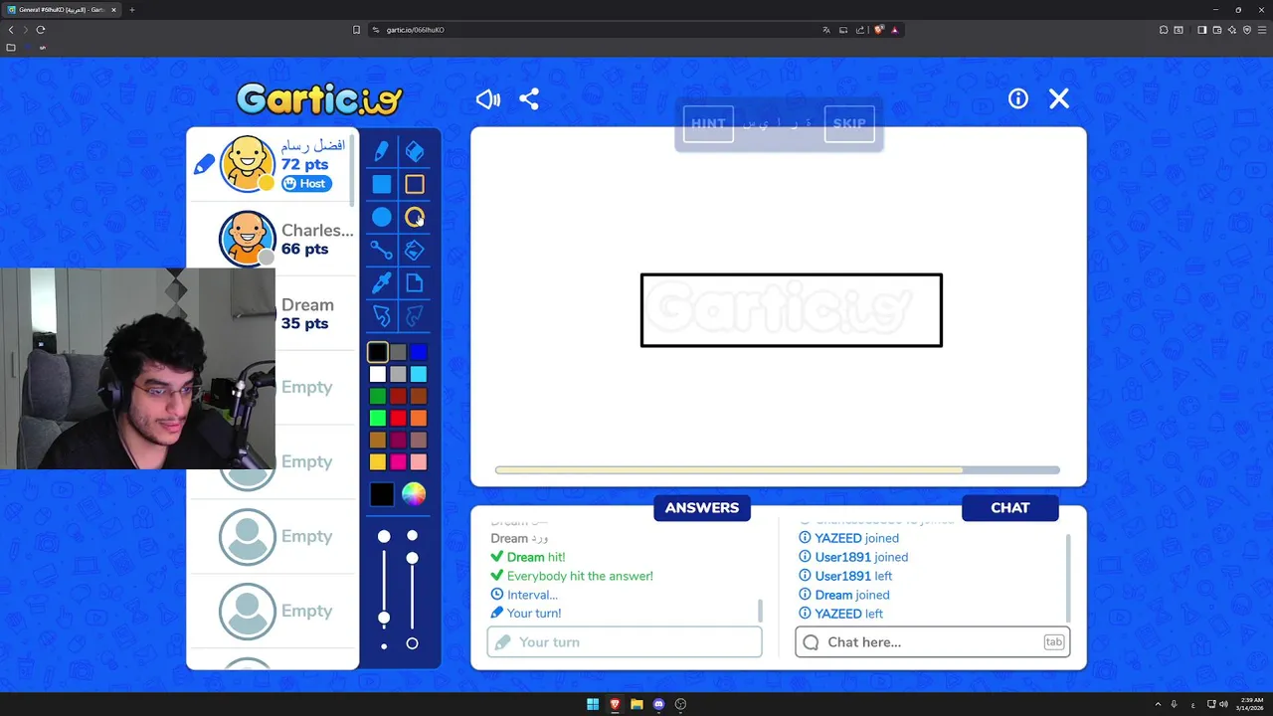Mute game sound with speaker icon
Viewport: 1273px width, 716px height.
(x=487, y=98)
